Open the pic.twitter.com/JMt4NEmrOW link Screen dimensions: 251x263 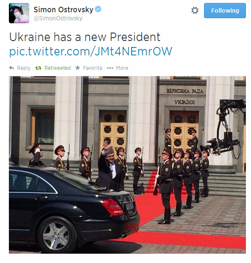(x=91, y=51)
